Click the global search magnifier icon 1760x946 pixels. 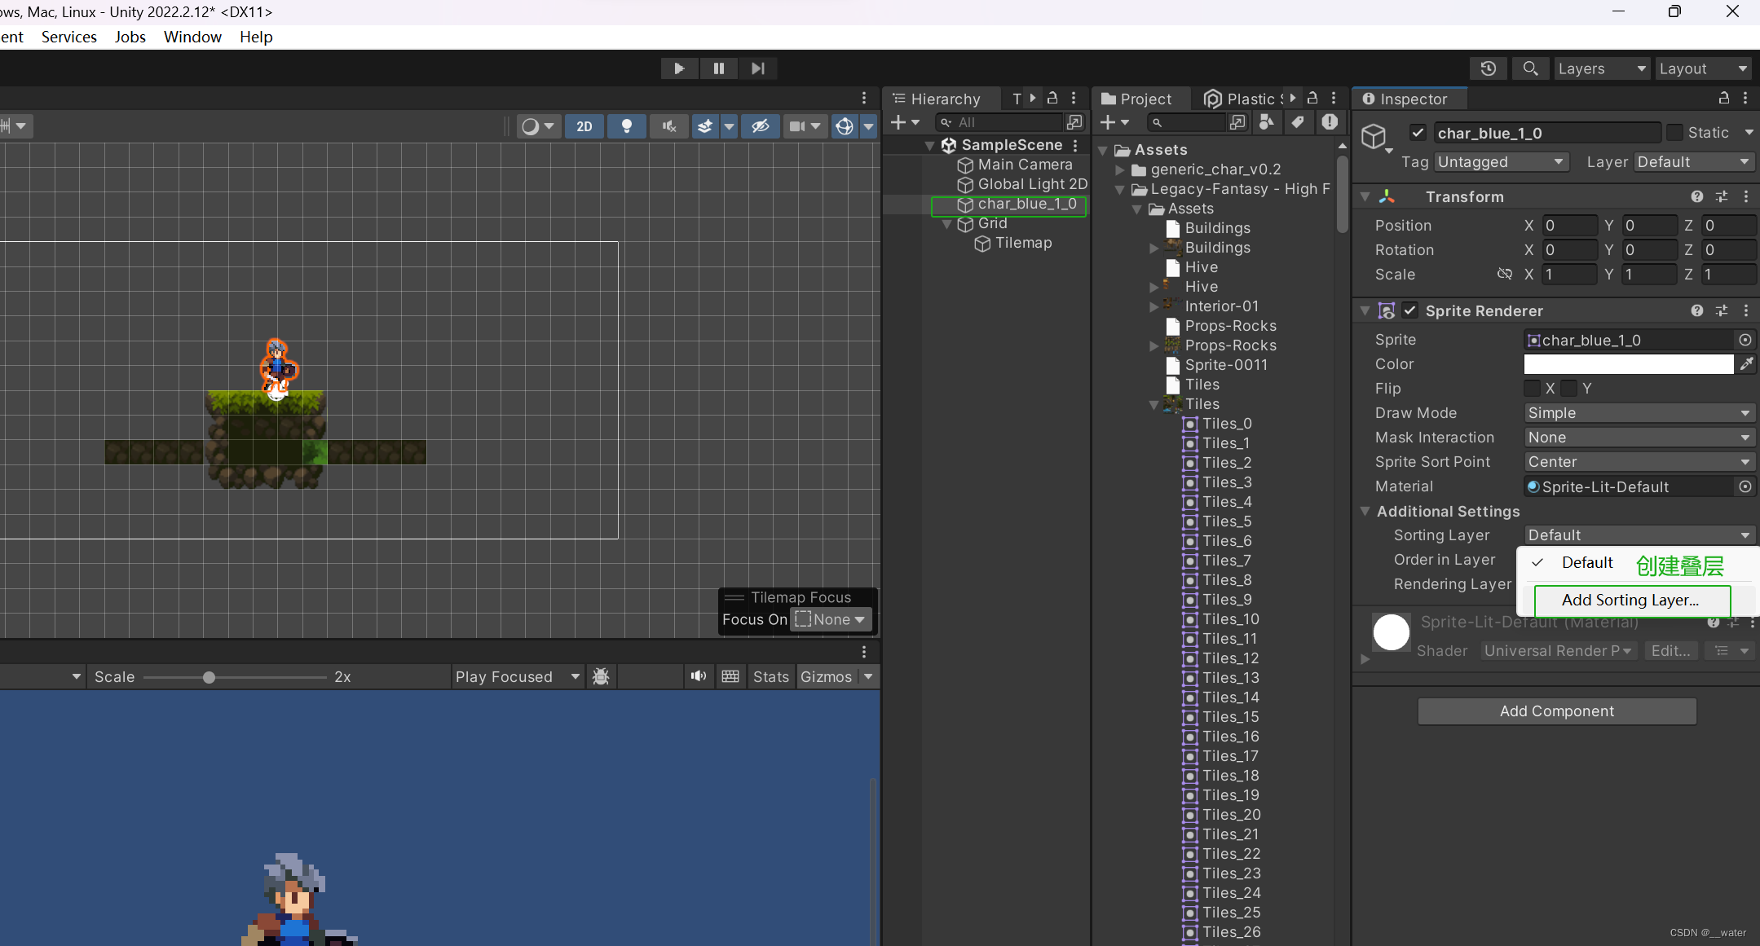click(1530, 68)
